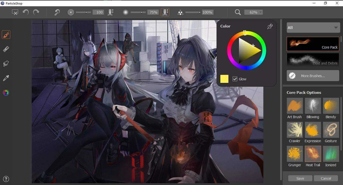The height and width of the screenshot is (185, 343).
Task: Click the More Brushes button
Action: pos(313,76)
